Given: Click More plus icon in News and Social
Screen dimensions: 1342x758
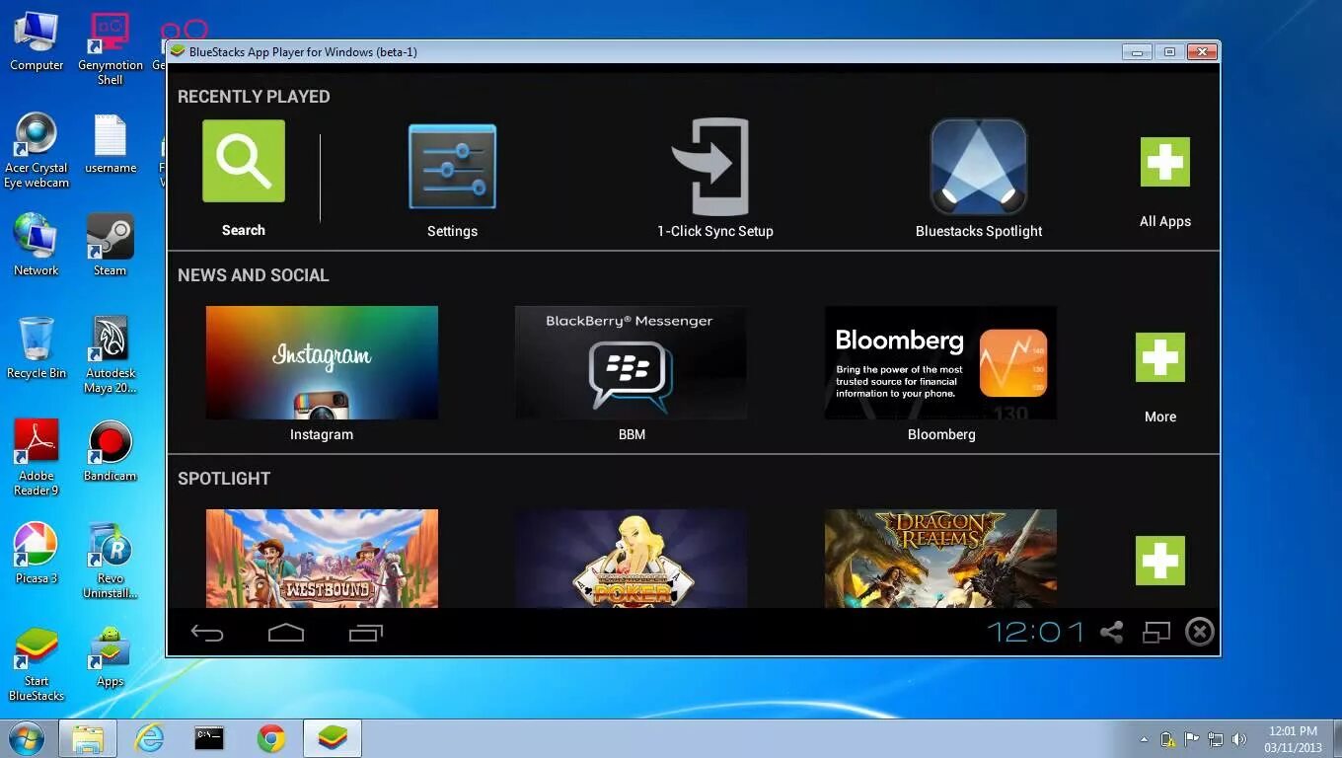Looking at the screenshot, I should pyautogui.click(x=1160, y=357).
